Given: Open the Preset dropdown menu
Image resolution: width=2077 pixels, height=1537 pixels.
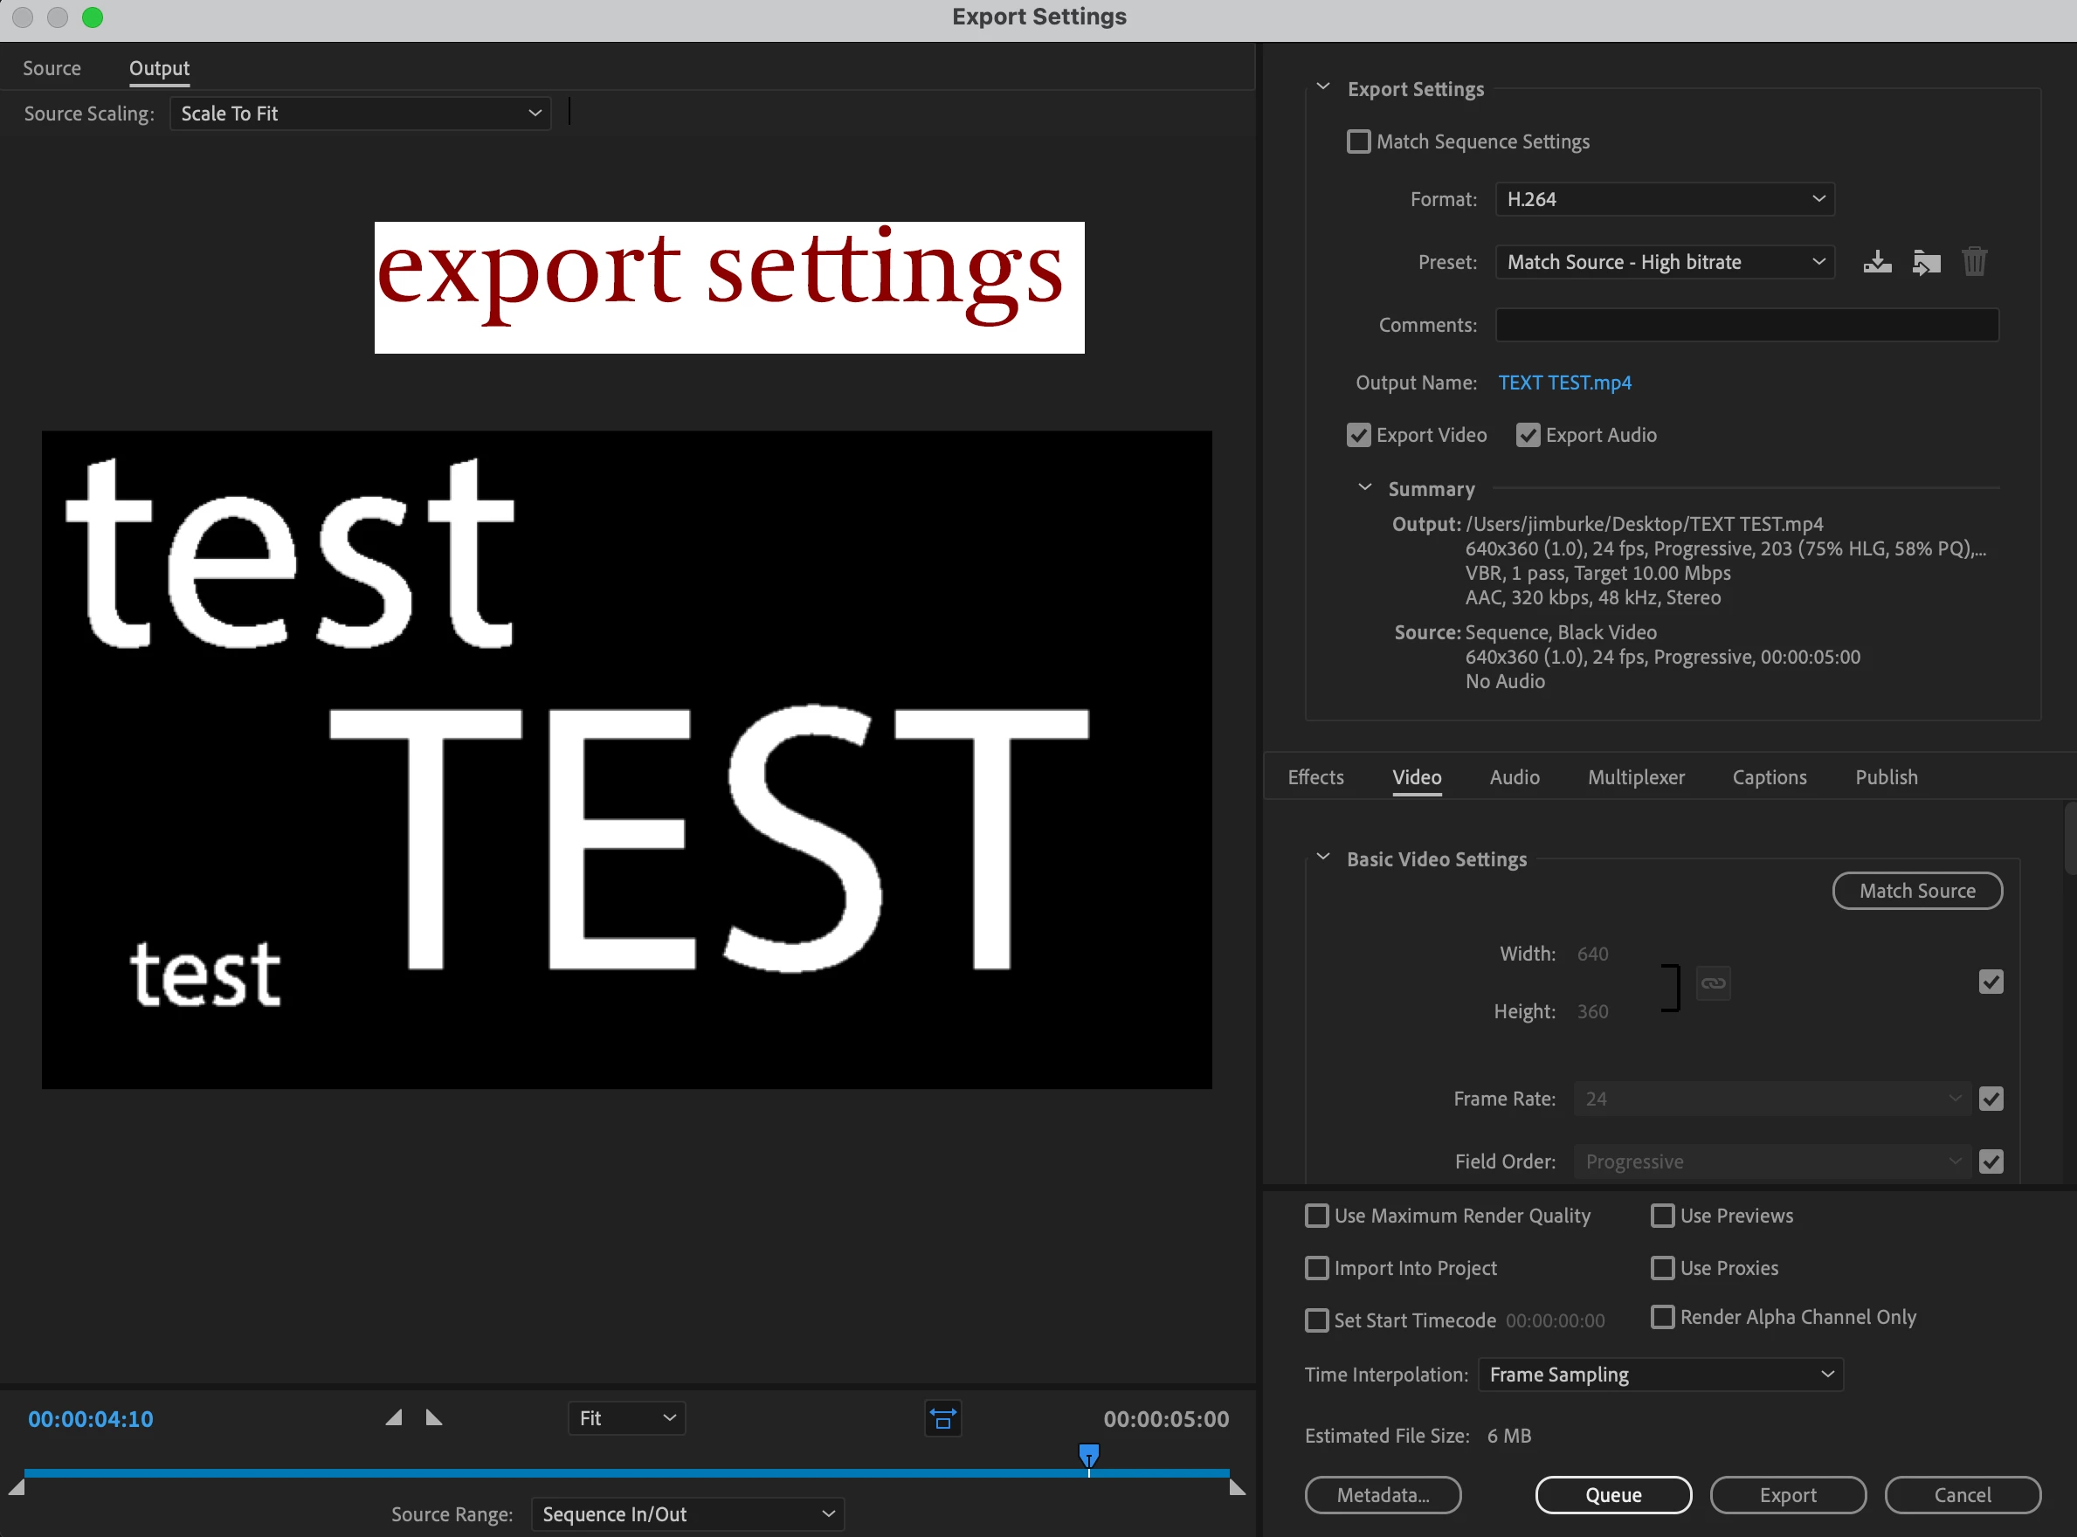Looking at the screenshot, I should pyautogui.click(x=1664, y=261).
